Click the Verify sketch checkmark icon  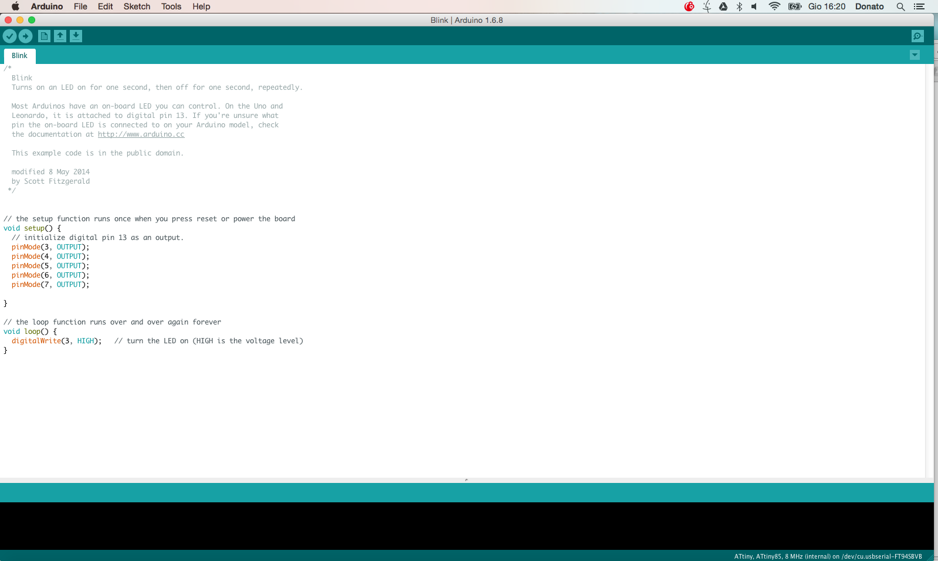click(x=9, y=36)
